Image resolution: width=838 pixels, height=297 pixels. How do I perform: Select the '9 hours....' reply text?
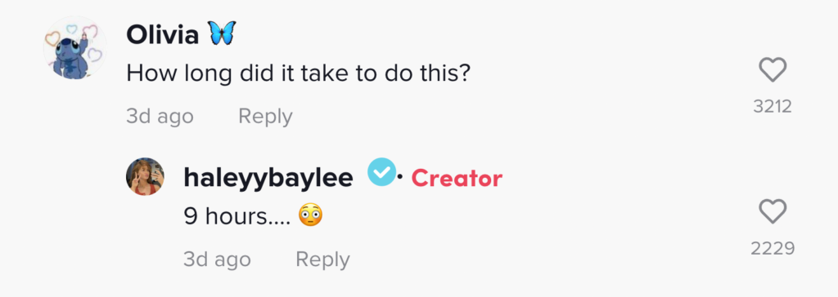coord(237,216)
